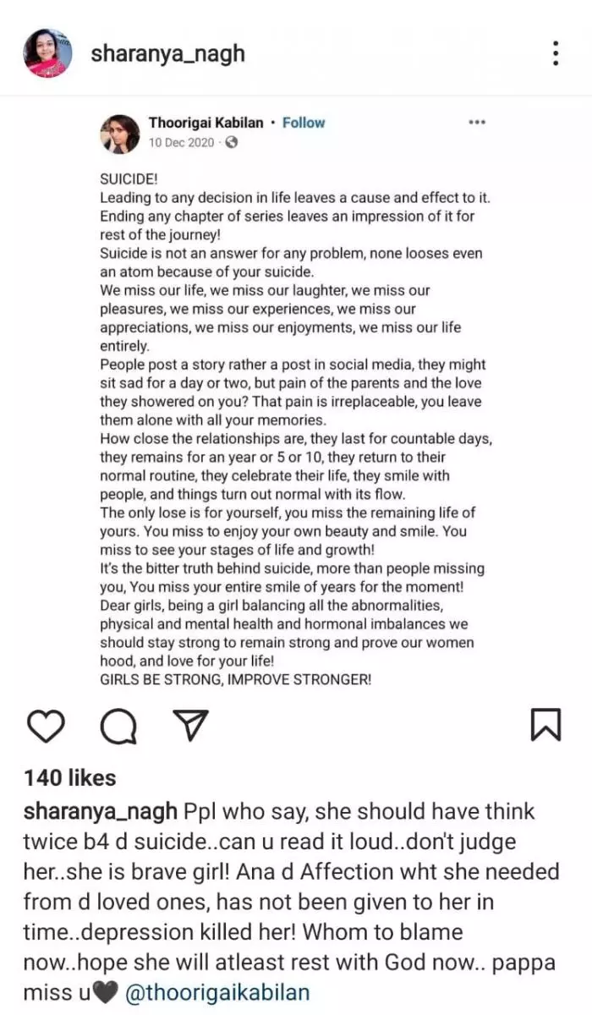The width and height of the screenshot is (592, 1015).
Task: Click the 10 Dec 2020 timestamp
Action: pyautogui.click(x=181, y=143)
